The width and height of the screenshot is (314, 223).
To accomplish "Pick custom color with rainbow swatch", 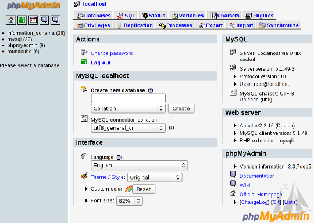I will 129,189.
